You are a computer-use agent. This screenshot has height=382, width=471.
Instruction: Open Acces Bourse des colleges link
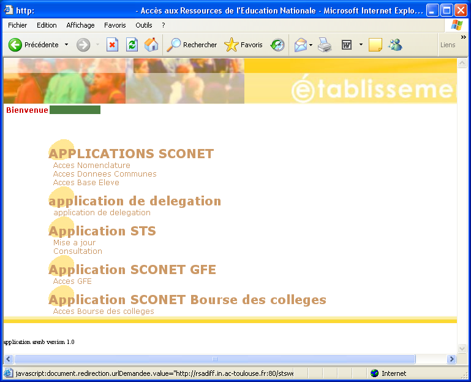click(x=104, y=311)
